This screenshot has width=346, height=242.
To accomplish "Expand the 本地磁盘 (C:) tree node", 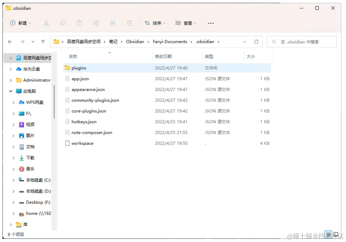I will 13,180.
